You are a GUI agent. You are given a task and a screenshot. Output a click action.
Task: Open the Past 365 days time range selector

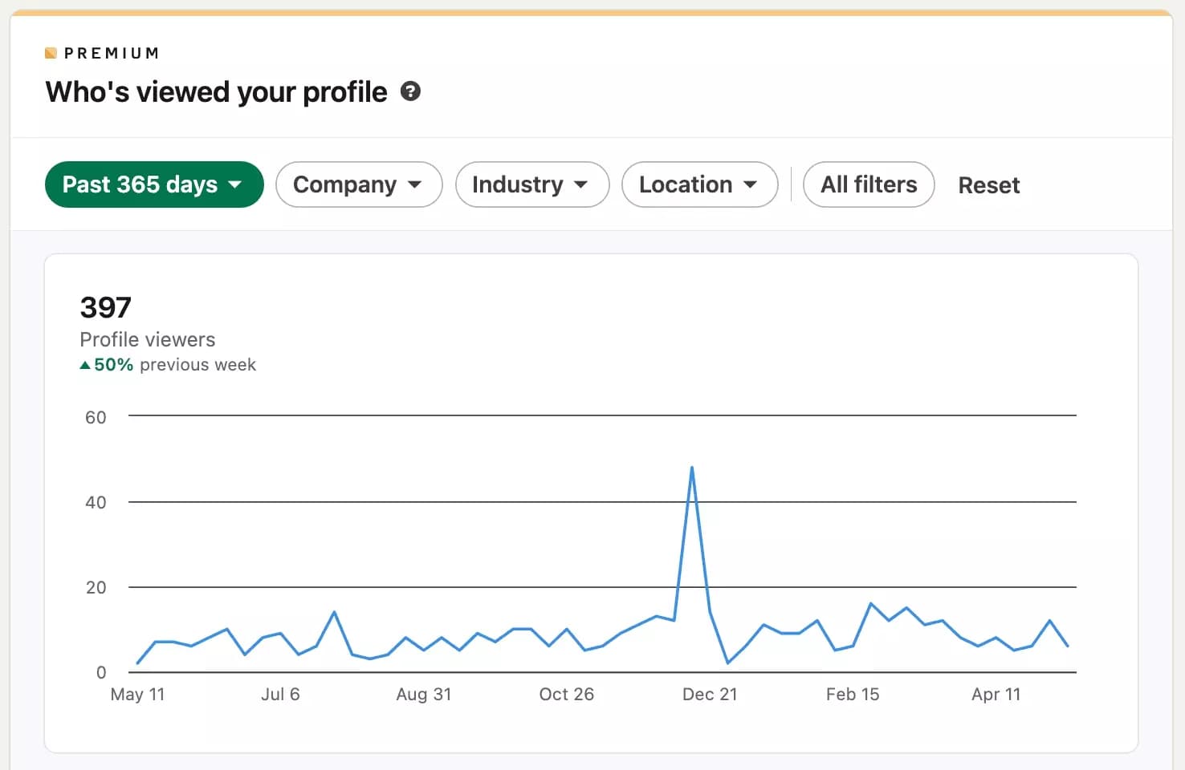[153, 184]
